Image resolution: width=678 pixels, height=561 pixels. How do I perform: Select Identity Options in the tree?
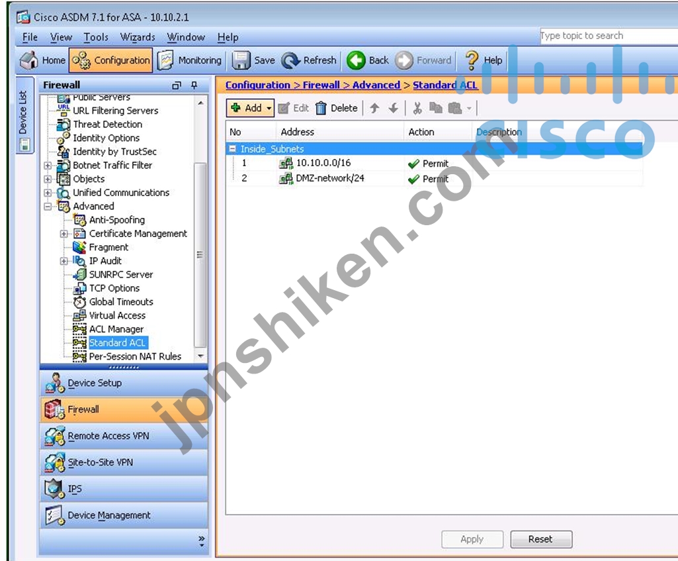(106, 138)
